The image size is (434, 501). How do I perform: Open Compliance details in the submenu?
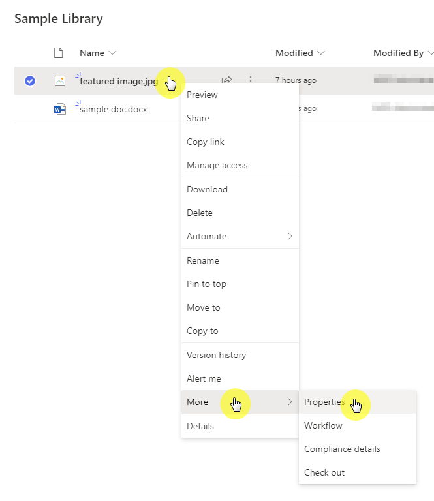(x=358, y=449)
